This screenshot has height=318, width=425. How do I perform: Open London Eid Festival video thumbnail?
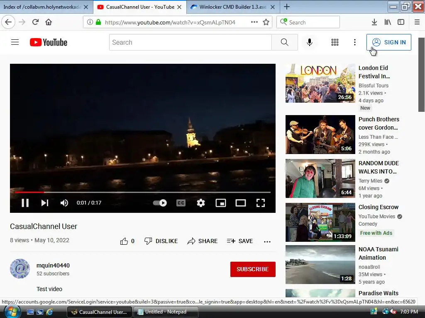(x=320, y=83)
